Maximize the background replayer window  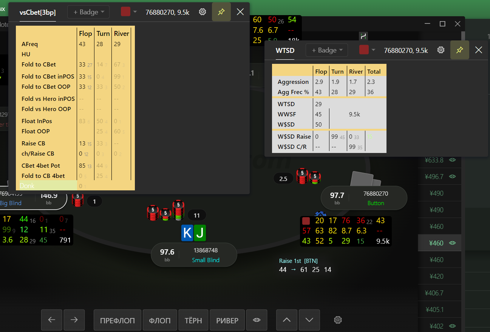pyautogui.click(x=442, y=24)
